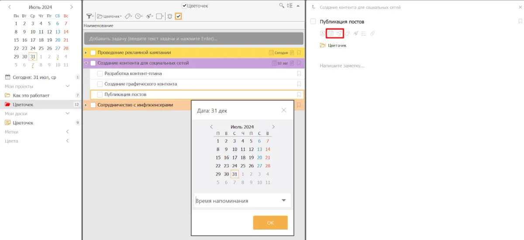Bookmark the Публикация постов task in details panel
This screenshot has height=240, width=524.
[x=520, y=21]
